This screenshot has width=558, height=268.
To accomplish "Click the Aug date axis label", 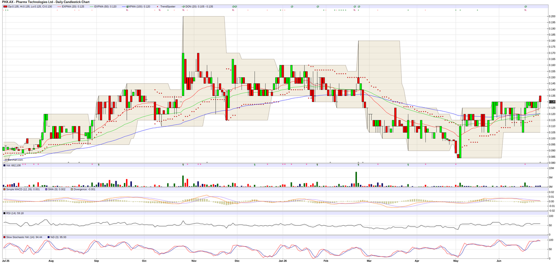I will tap(51, 261).
